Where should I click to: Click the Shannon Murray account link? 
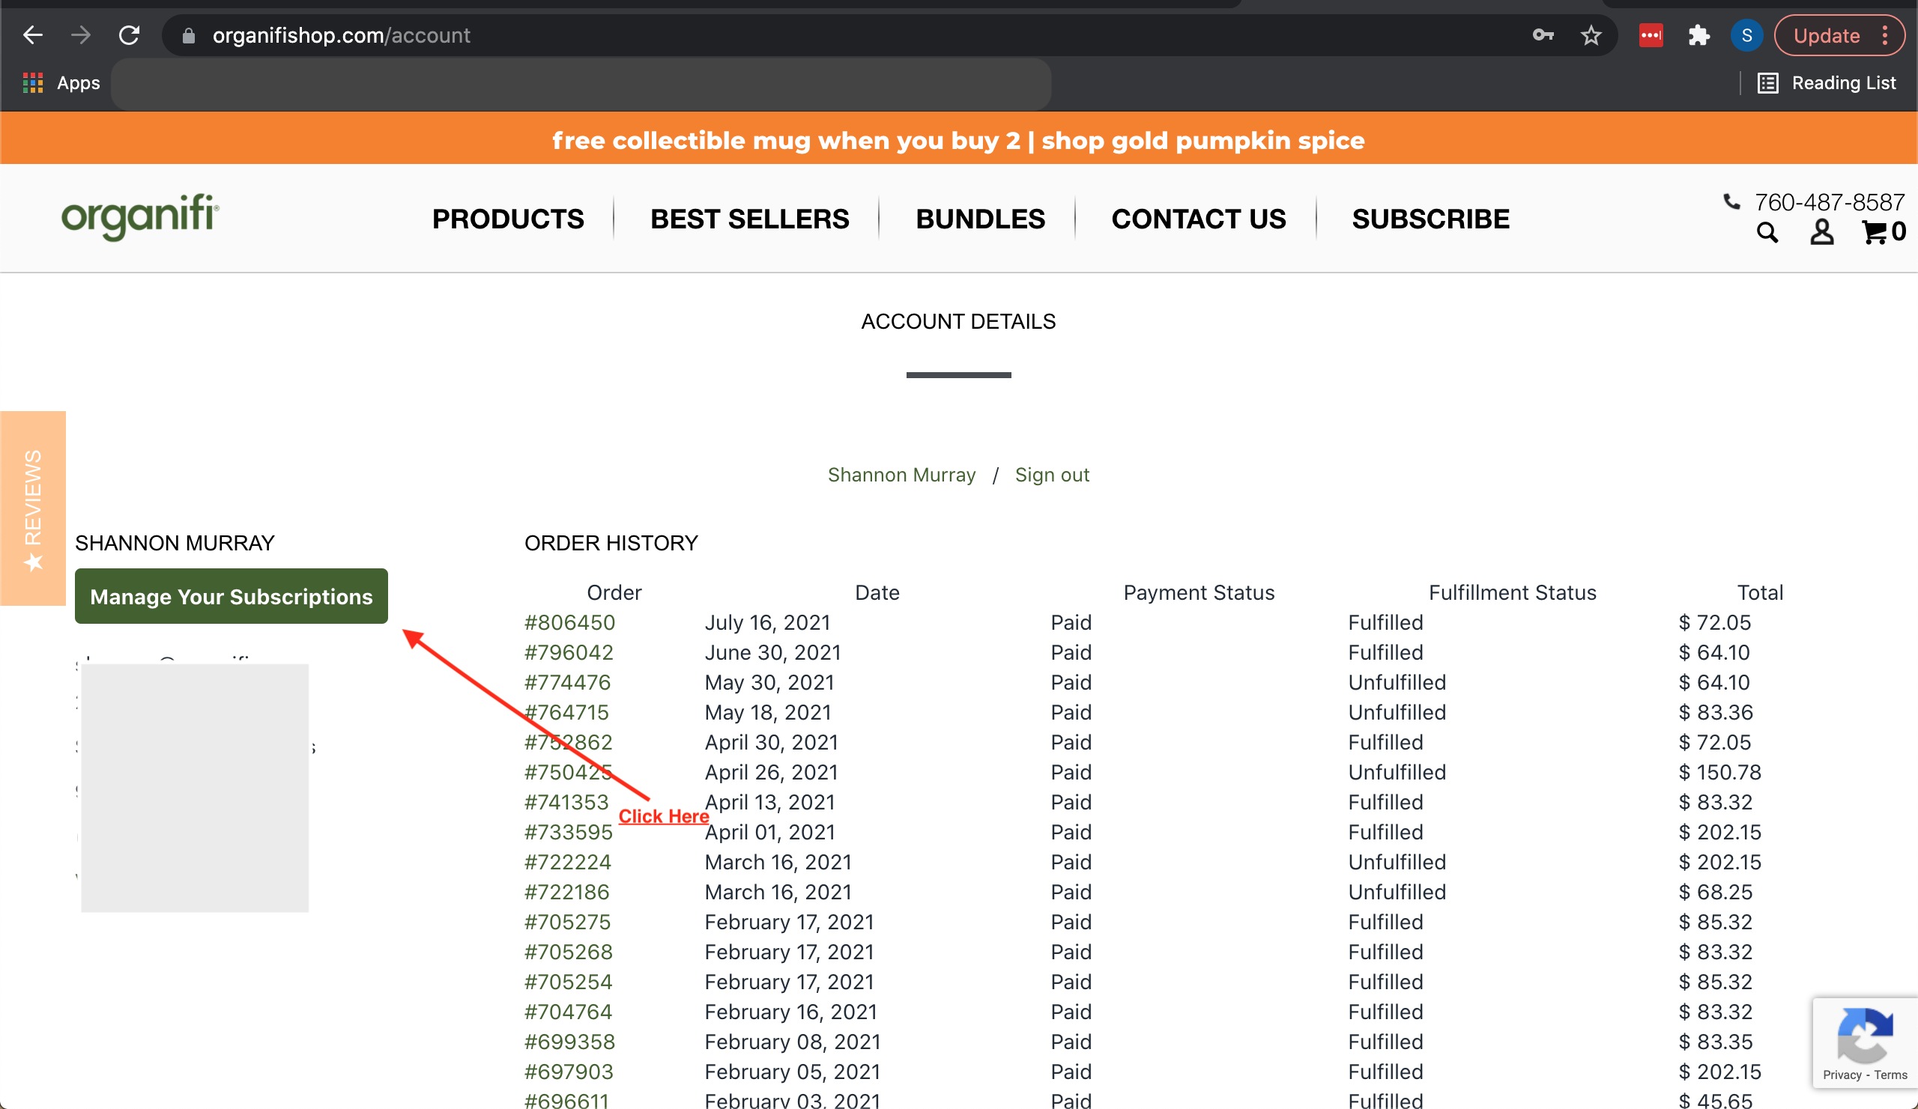[x=901, y=475]
